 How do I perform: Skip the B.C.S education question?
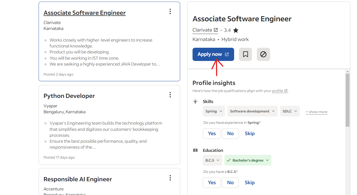[250, 183]
